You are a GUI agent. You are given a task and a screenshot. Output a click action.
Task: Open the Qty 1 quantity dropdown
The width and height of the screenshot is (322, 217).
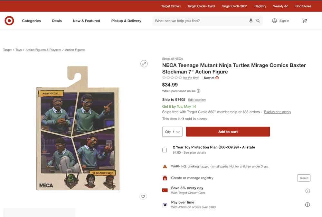(172, 132)
